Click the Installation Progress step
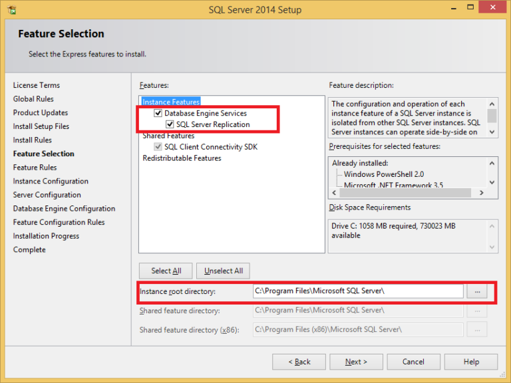The image size is (511, 383). click(46, 236)
